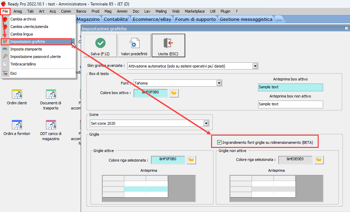Toggle Ingrandimento font griglie su ridimensionamento checkbox
The height and width of the screenshot is (212, 350).
click(x=219, y=142)
